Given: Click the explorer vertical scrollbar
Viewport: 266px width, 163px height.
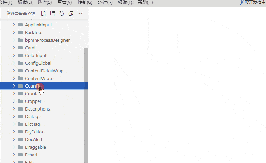Looking at the screenshot, I should pos(86,104).
